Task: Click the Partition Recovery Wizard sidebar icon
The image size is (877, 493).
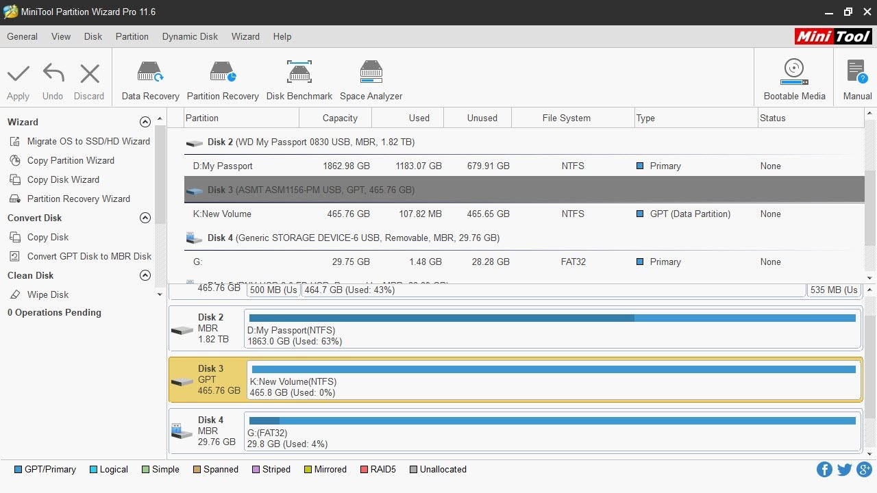Action: (14, 199)
